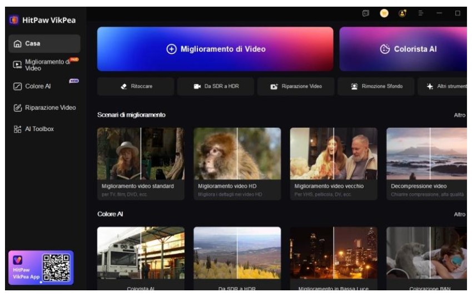The height and width of the screenshot is (297, 472).
Task: Open the Casa home page
Action: coord(44,44)
